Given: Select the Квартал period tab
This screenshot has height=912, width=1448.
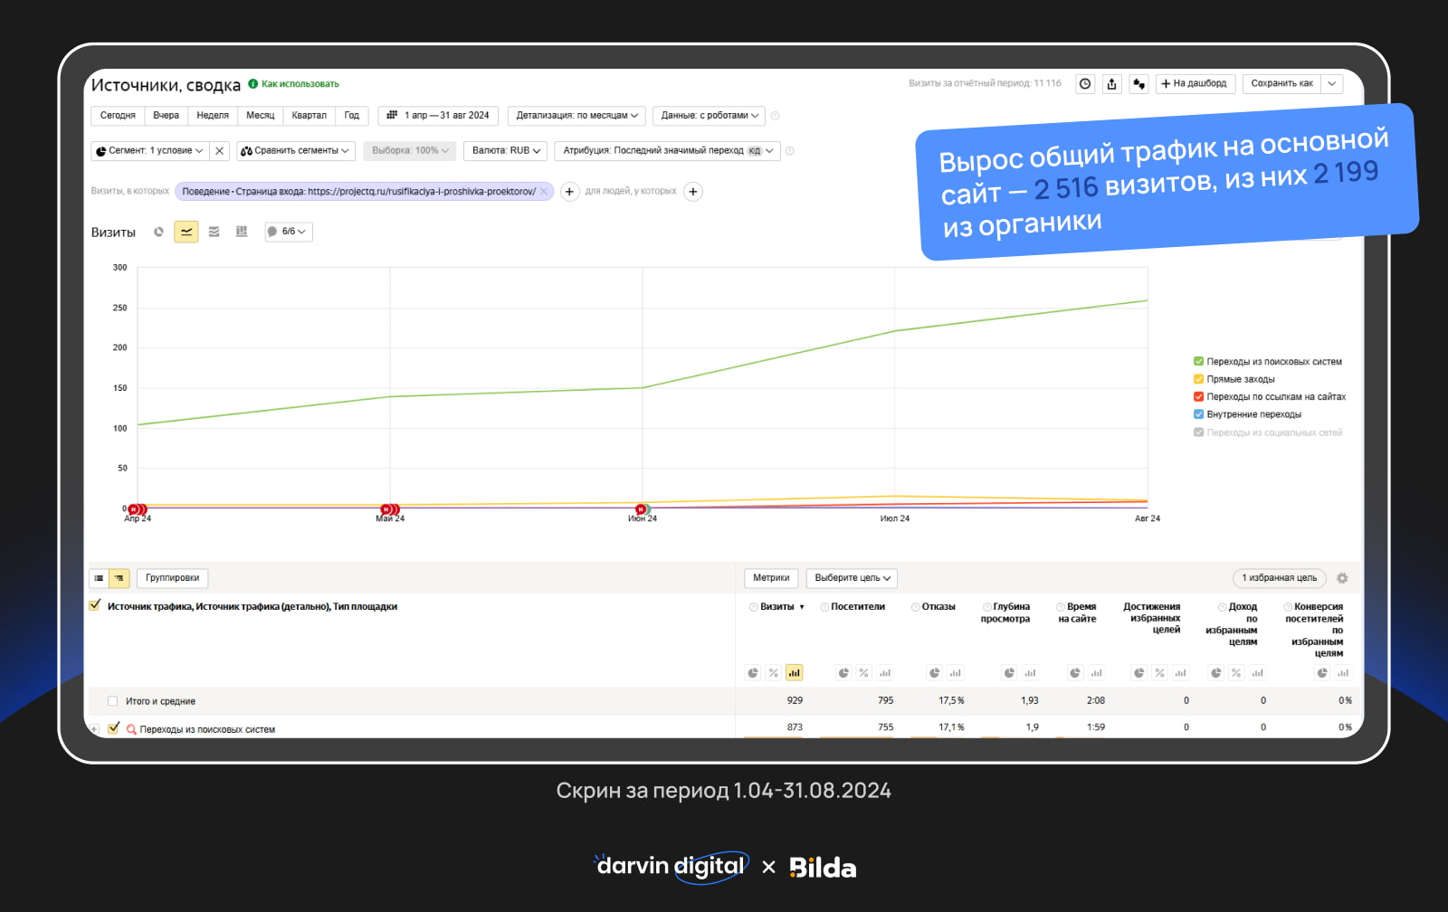Looking at the screenshot, I should pyautogui.click(x=309, y=116).
